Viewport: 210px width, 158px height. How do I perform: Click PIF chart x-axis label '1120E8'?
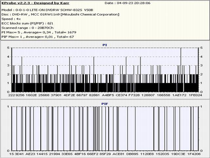(x=147, y=154)
